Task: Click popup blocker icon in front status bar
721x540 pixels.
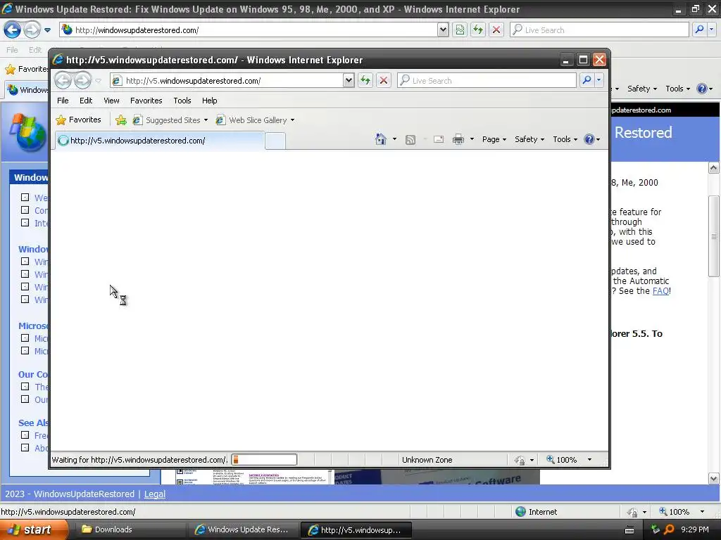Action: click(520, 460)
